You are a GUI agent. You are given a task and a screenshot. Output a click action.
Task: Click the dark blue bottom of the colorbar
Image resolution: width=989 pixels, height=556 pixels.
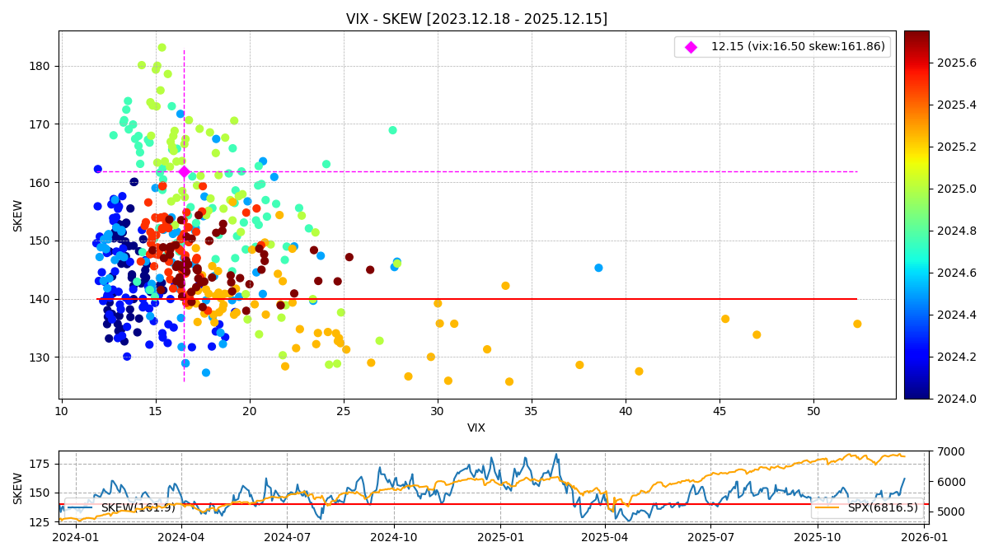coord(916,395)
